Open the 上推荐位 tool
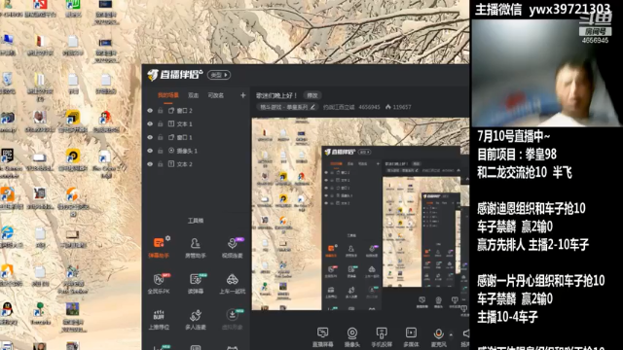The height and width of the screenshot is (350, 623). [159, 319]
